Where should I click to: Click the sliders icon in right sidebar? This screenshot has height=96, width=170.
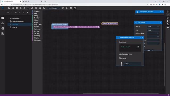click(168, 15)
